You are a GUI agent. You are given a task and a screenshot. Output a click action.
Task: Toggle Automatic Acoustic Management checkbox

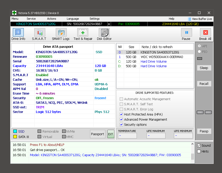(x=121, y=99)
